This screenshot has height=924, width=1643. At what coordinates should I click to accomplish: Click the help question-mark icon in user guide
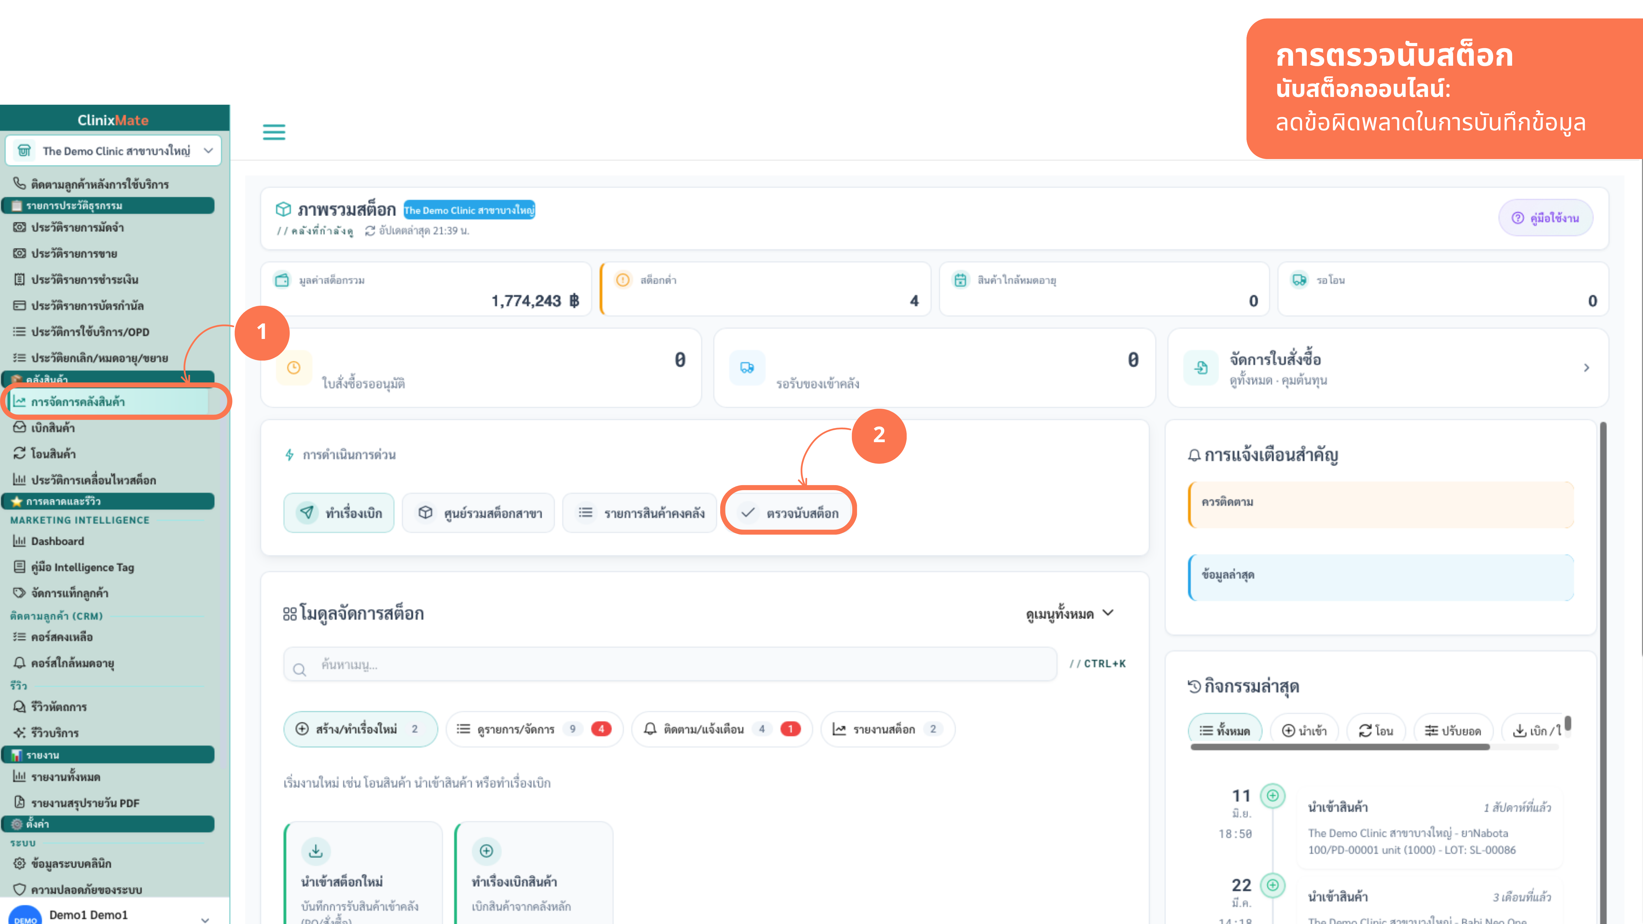coord(1518,218)
